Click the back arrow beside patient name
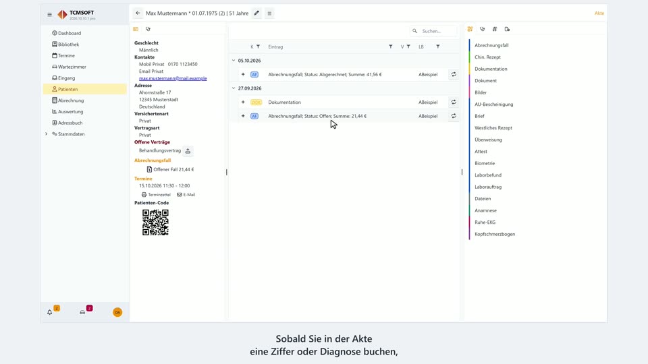This screenshot has height=364, width=648. [x=138, y=13]
